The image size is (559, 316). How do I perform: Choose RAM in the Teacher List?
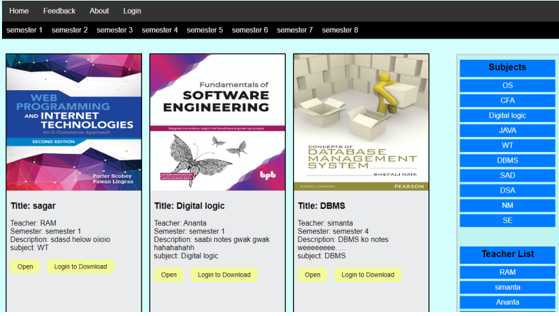coord(507,273)
